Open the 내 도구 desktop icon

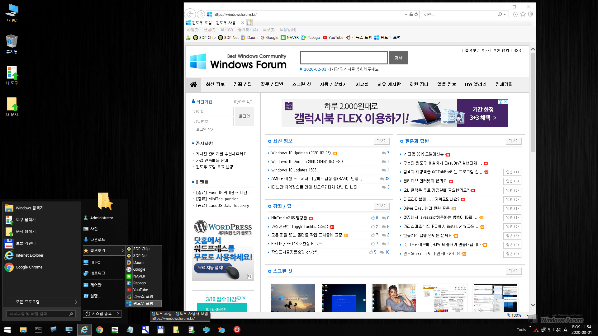(x=12, y=76)
